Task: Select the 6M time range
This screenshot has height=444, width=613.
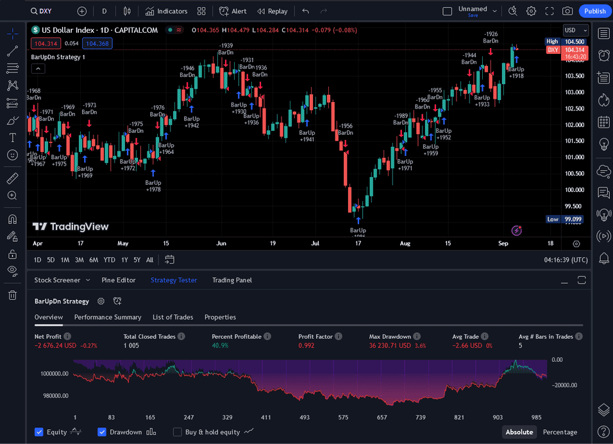Action: click(94, 260)
